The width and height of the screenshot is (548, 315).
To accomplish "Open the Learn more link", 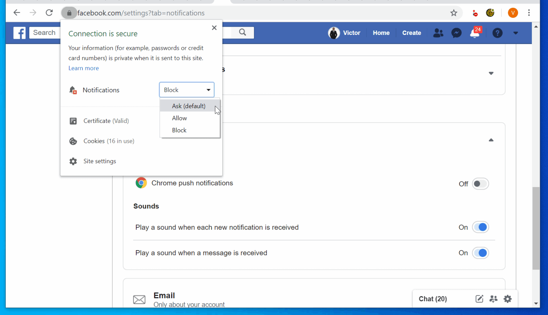I will pos(83,68).
